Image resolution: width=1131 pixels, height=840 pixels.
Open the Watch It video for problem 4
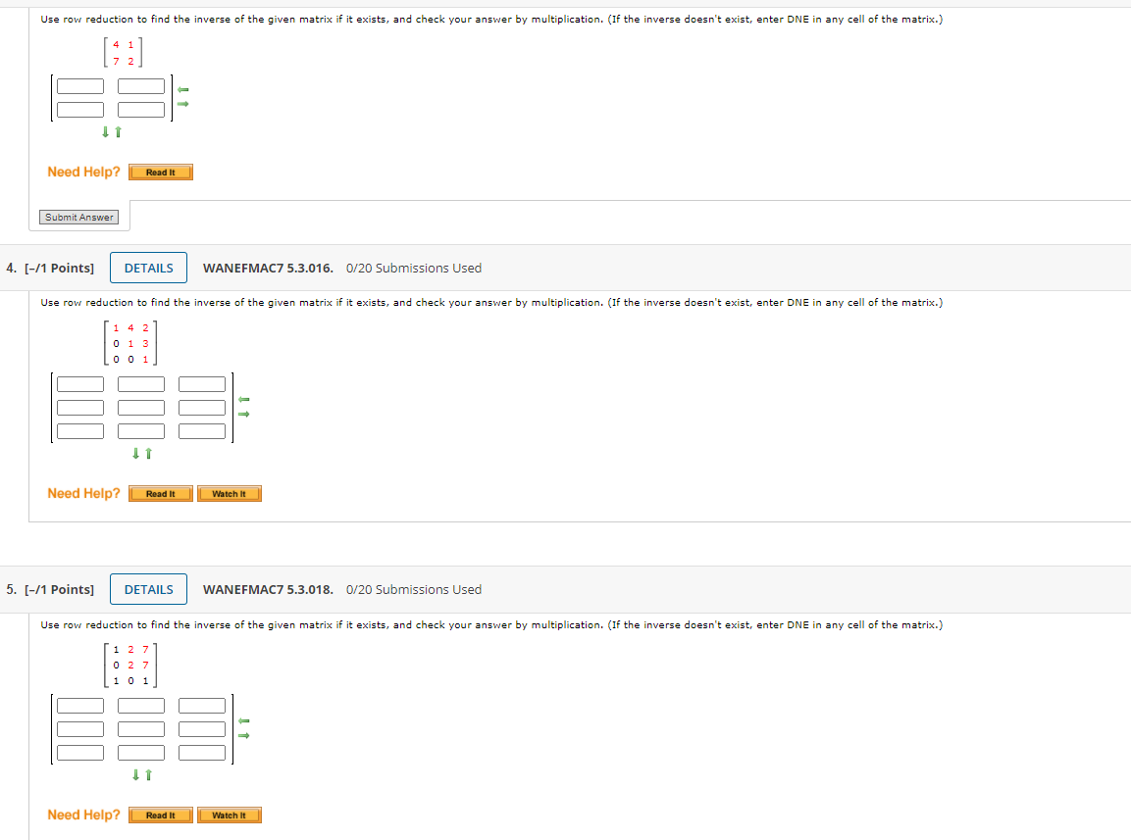point(229,493)
